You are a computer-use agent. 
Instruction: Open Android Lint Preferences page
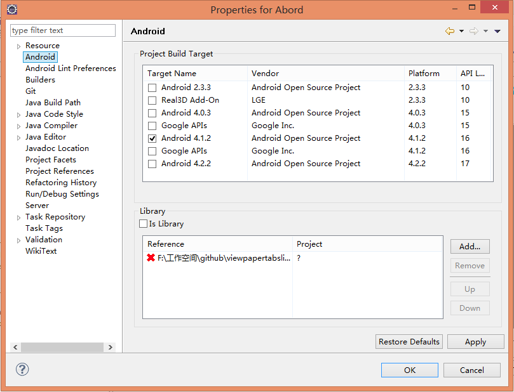71,69
